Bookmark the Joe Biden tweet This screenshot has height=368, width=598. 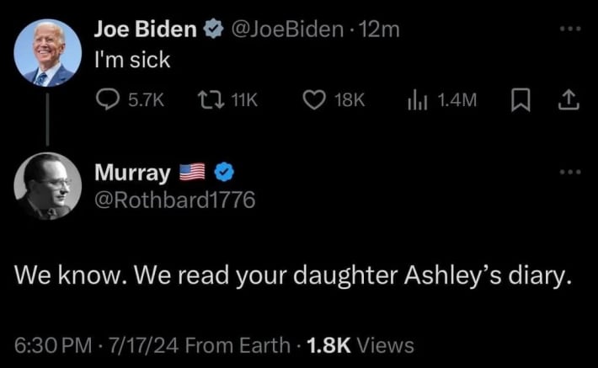518,100
